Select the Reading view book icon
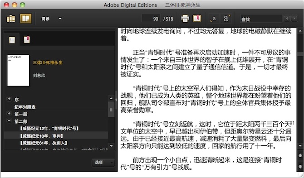304x178 pixels. pyautogui.click(x=25, y=19)
